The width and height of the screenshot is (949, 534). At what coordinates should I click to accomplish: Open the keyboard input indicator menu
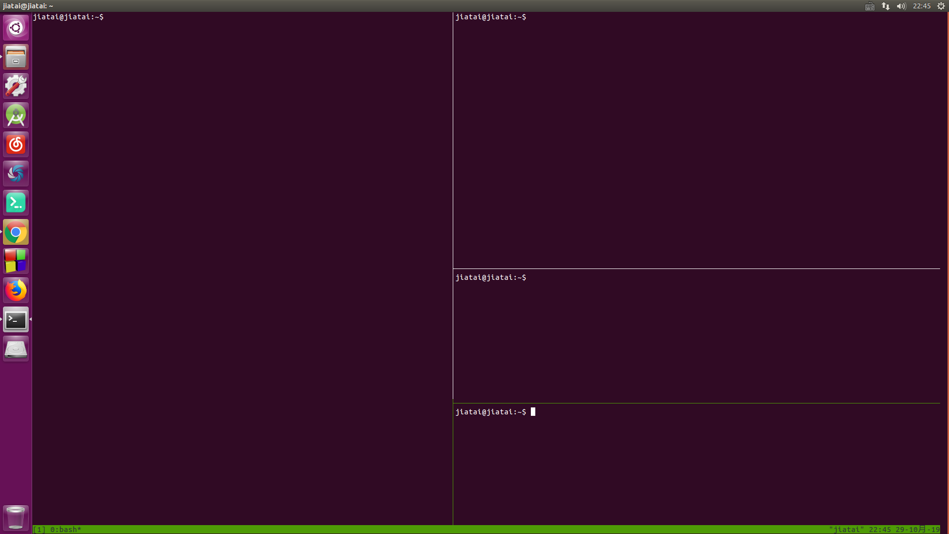click(x=870, y=6)
